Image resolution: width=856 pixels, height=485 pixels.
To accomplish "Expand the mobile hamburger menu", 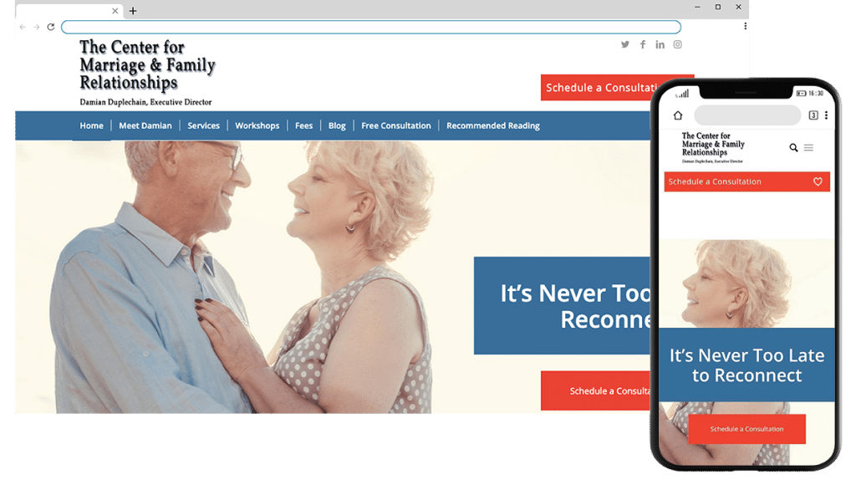I will [808, 147].
